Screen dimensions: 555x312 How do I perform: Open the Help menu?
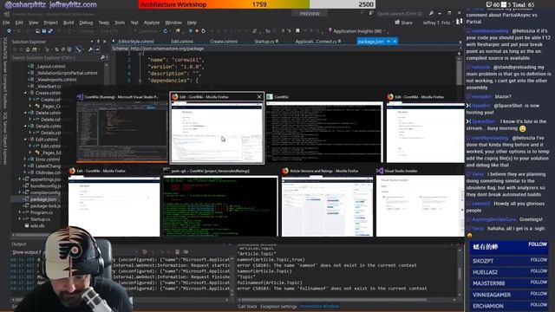192,23
